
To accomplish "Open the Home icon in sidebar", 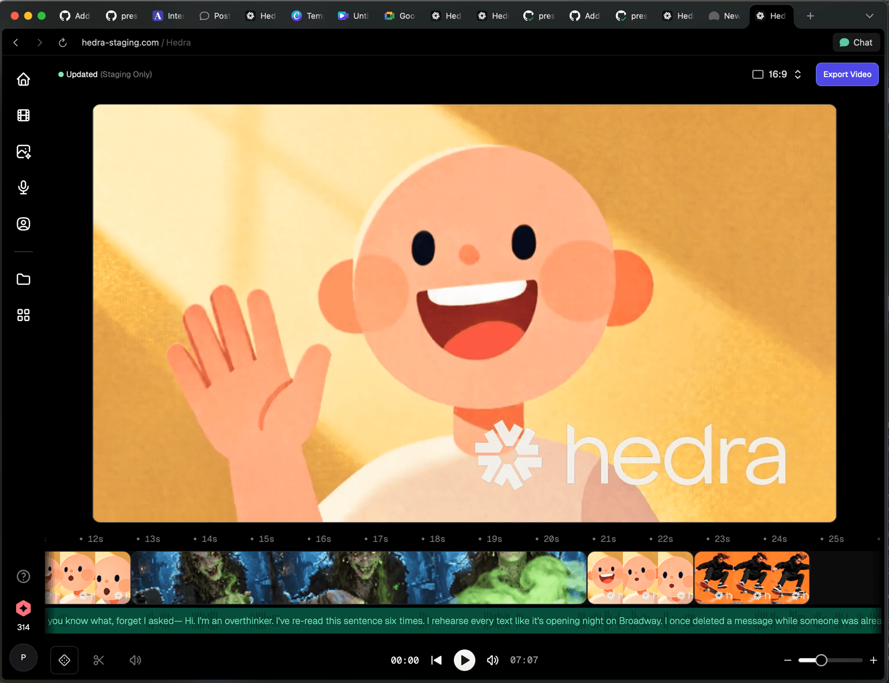I will point(23,79).
